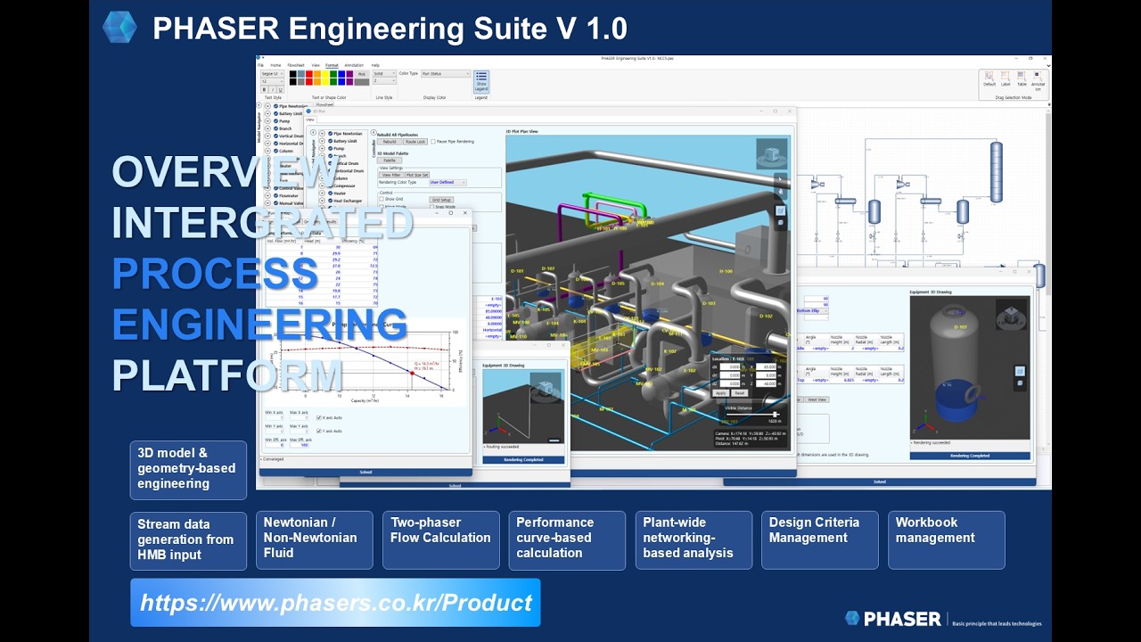Image resolution: width=1141 pixels, height=642 pixels.
Task: Apply Bold text style
Action: click(x=264, y=89)
